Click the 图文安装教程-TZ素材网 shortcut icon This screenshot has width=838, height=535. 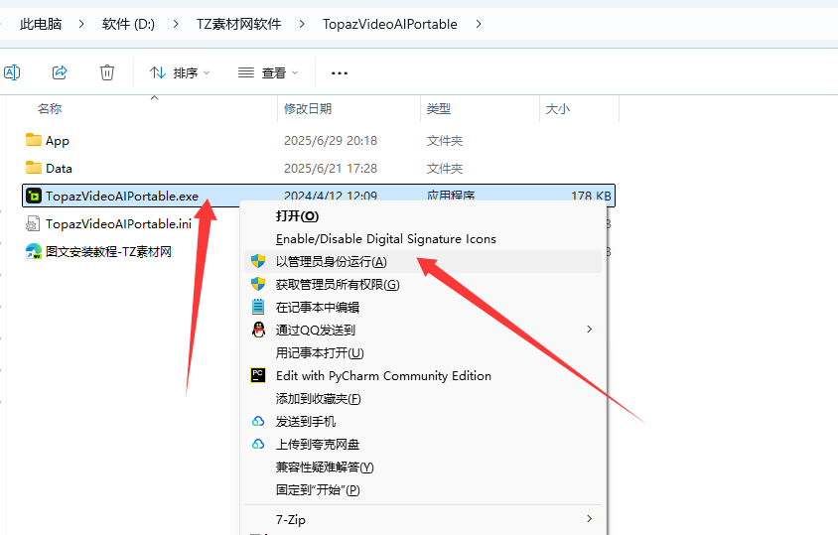click(x=33, y=251)
